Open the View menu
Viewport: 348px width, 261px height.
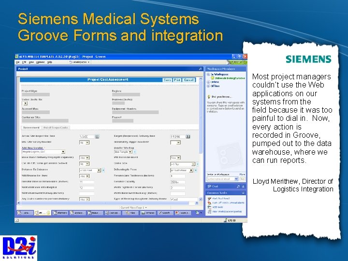tap(31, 62)
